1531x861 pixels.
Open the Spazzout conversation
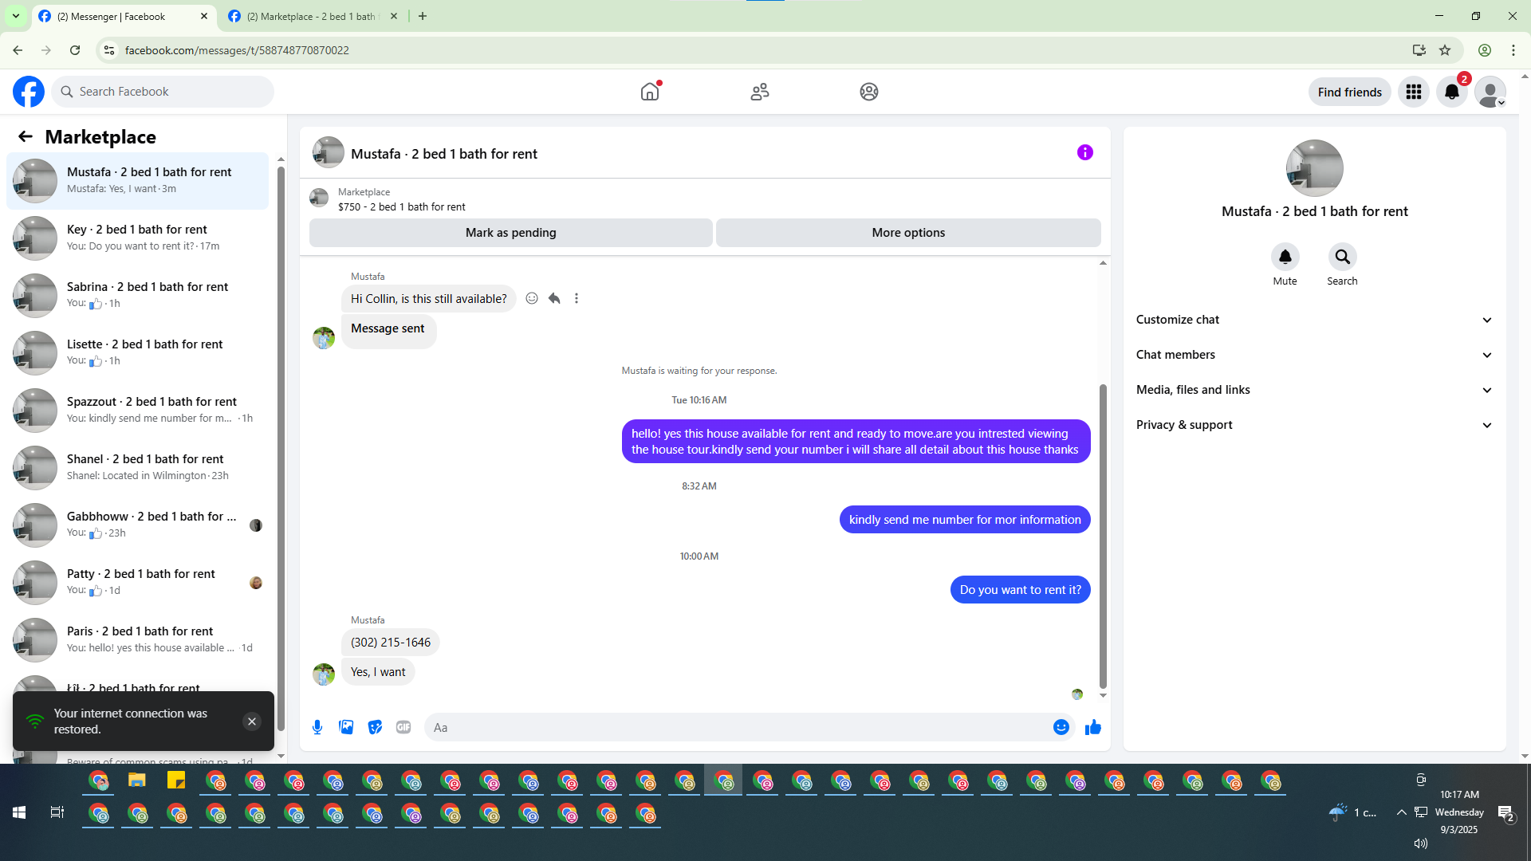(x=137, y=411)
